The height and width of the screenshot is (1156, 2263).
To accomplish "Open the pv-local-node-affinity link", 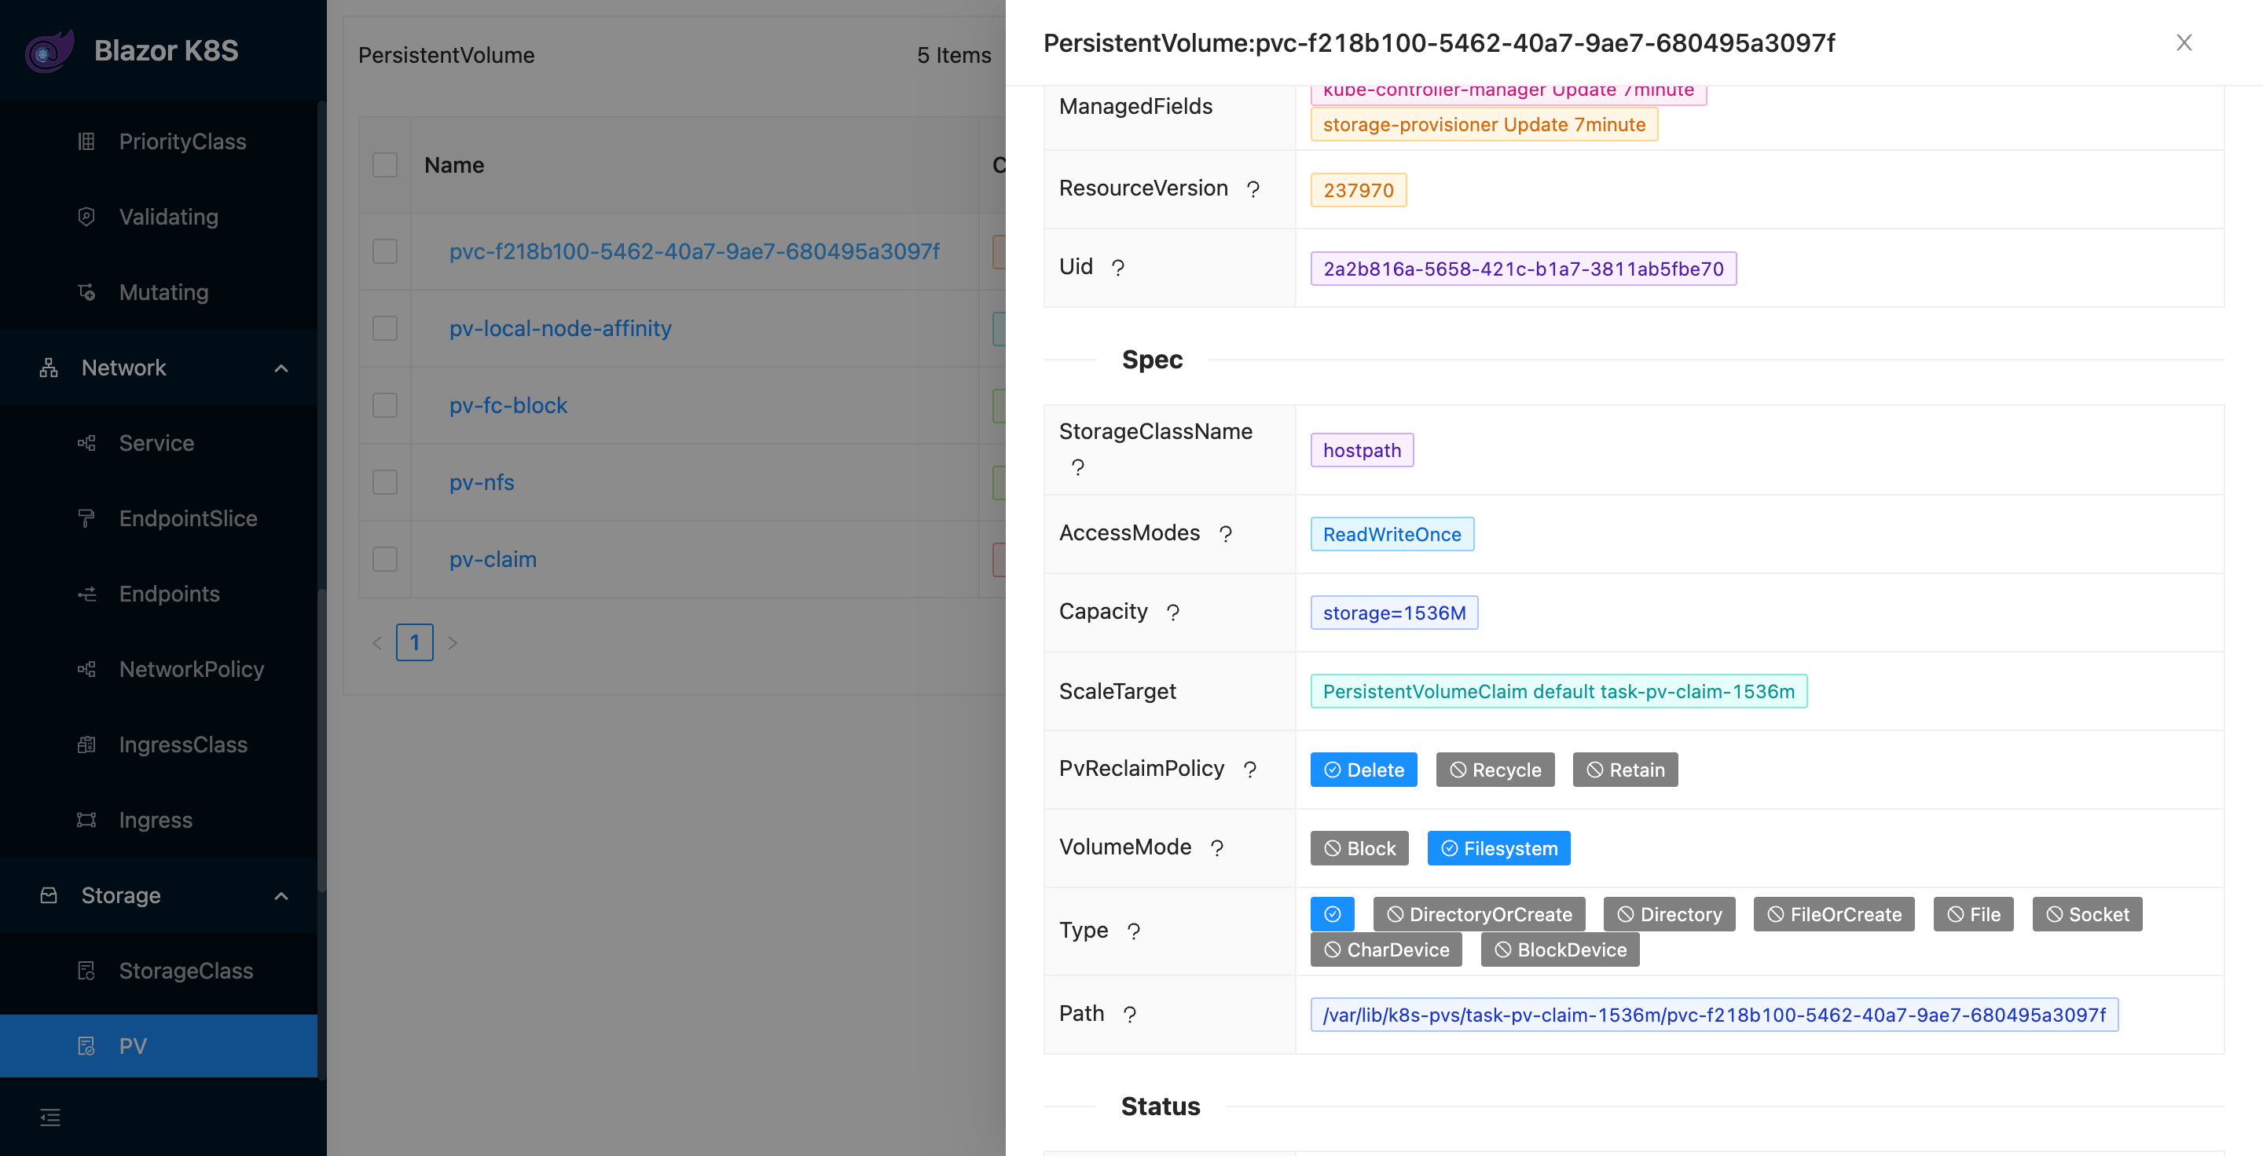I will 560,328.
